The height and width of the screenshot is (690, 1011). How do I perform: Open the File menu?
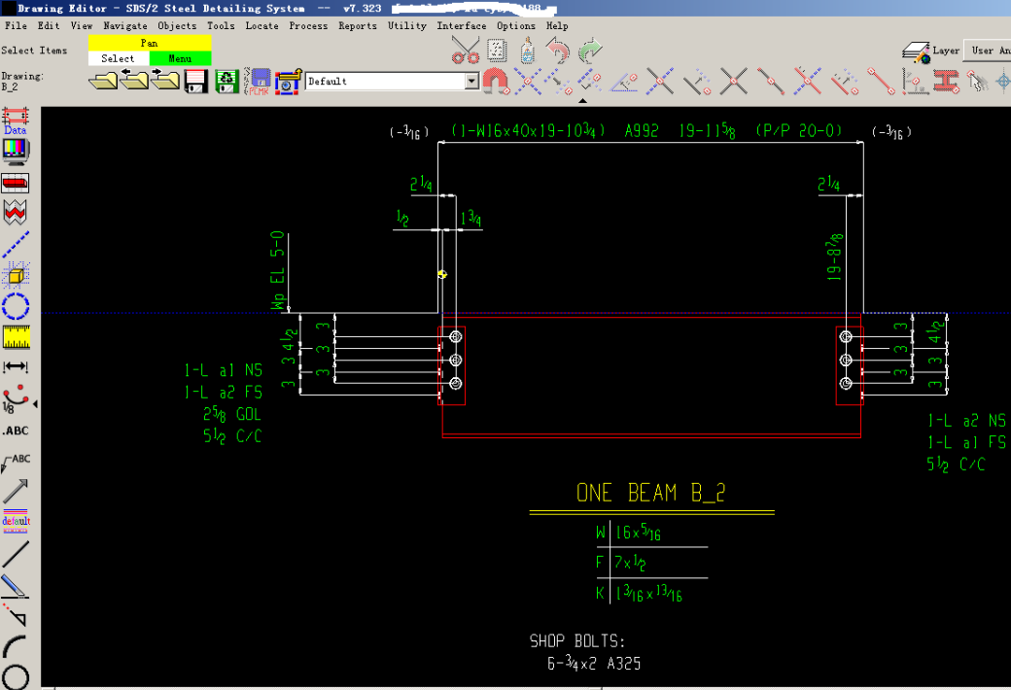16,26
